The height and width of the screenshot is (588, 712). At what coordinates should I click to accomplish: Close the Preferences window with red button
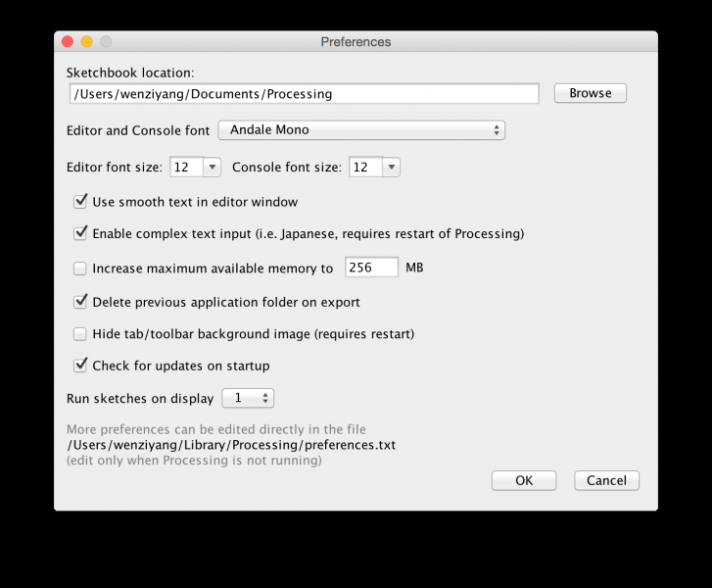point(68,42)
